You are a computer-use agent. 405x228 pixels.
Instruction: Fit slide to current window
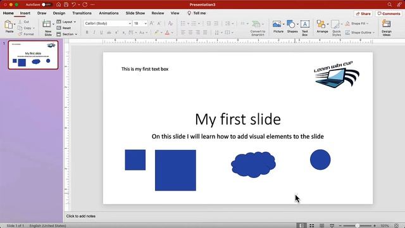click(x=397, y=225)
